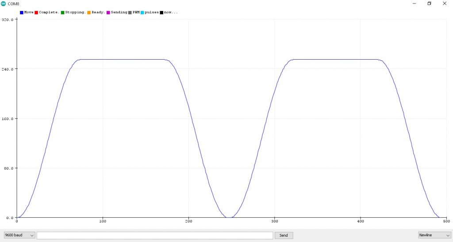Click the 0.0 y-axis label
Screen dimensions: 453x242
coord(10,218)
